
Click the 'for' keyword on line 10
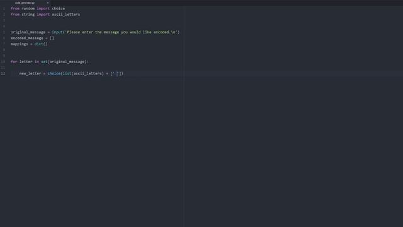tap(14, 62)
